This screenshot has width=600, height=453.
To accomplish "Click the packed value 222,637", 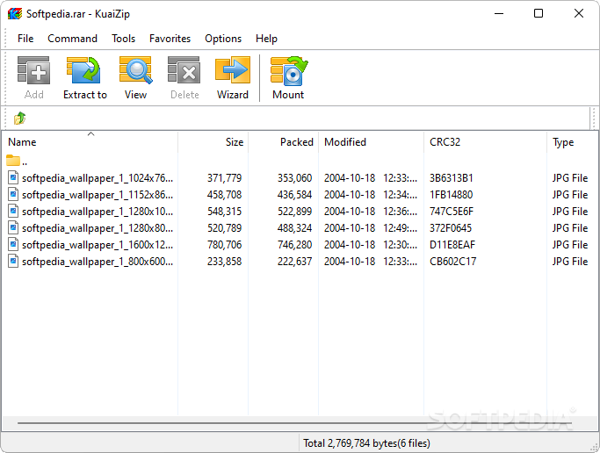I will click(x=294, y=262).
